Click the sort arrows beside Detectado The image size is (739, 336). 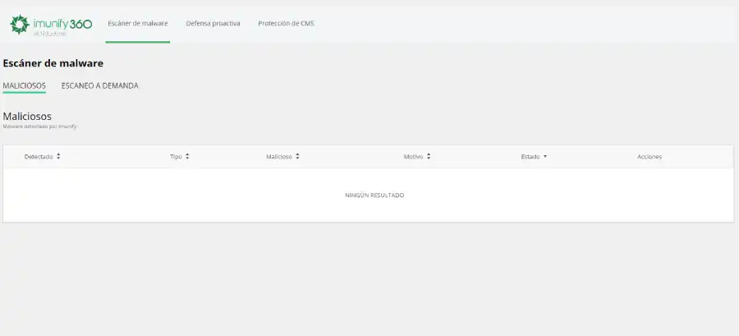[x=58, y=156]
